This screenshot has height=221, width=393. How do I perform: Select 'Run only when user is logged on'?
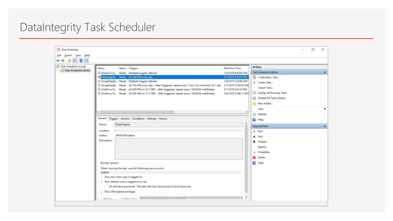click(x=101, y=177)
